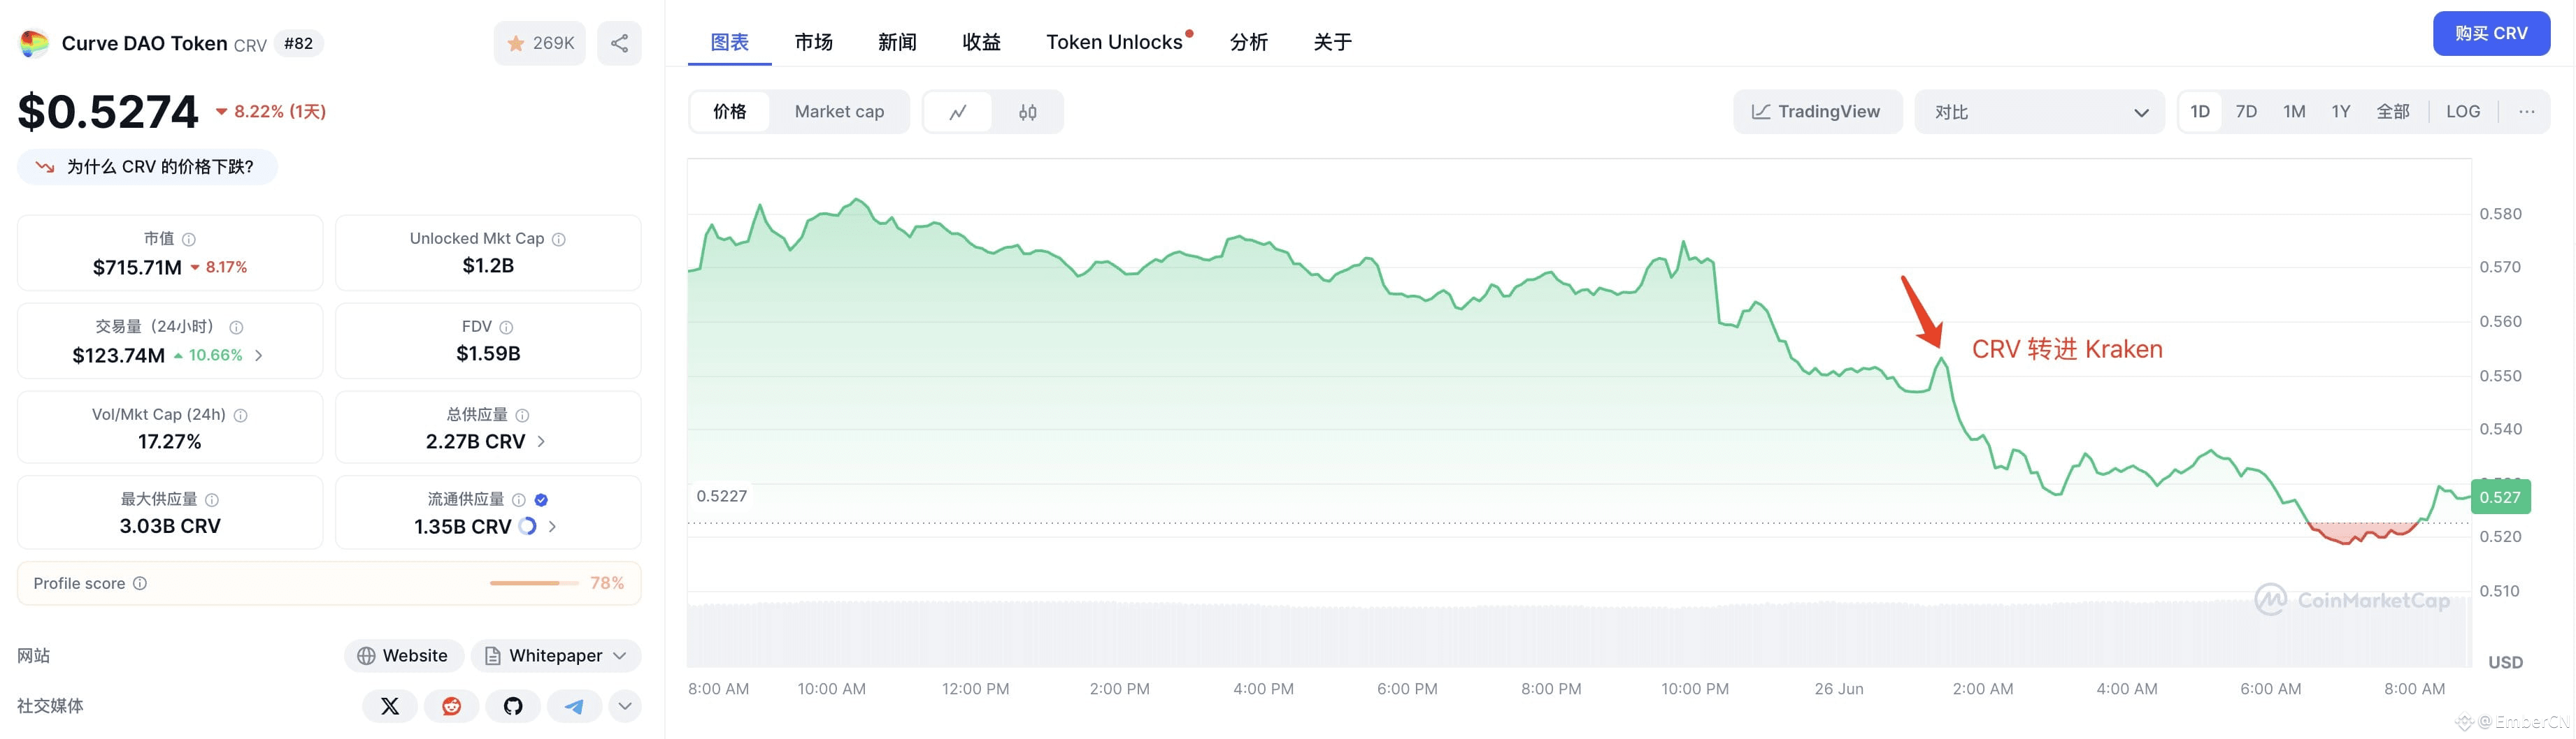Set chart range to 1Y

click(2341, 112)
